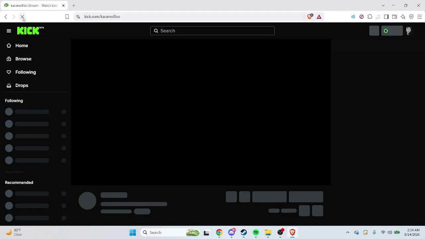Open File Explorer from taskbar
The image size is (425, 239).
click(268, 233)
